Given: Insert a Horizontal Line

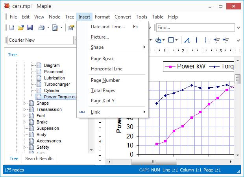Looking at the screenshot, I should [x=113, y=69].
